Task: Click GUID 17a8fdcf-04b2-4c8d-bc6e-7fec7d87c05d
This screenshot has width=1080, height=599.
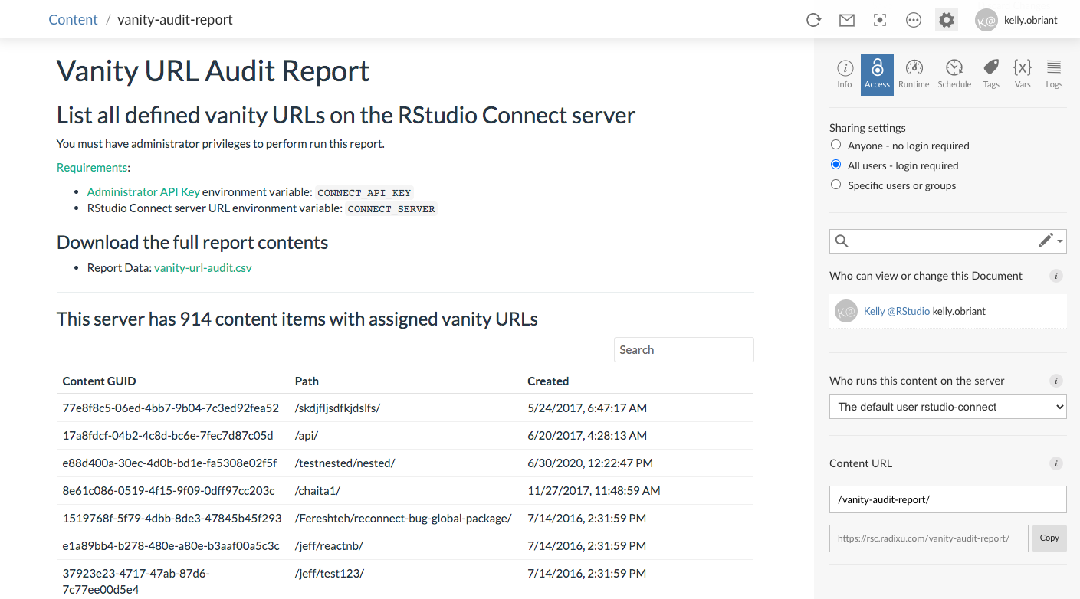Action: pos(168,436)
